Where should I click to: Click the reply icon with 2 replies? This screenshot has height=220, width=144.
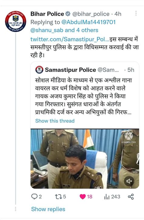(x=36, y=197)
